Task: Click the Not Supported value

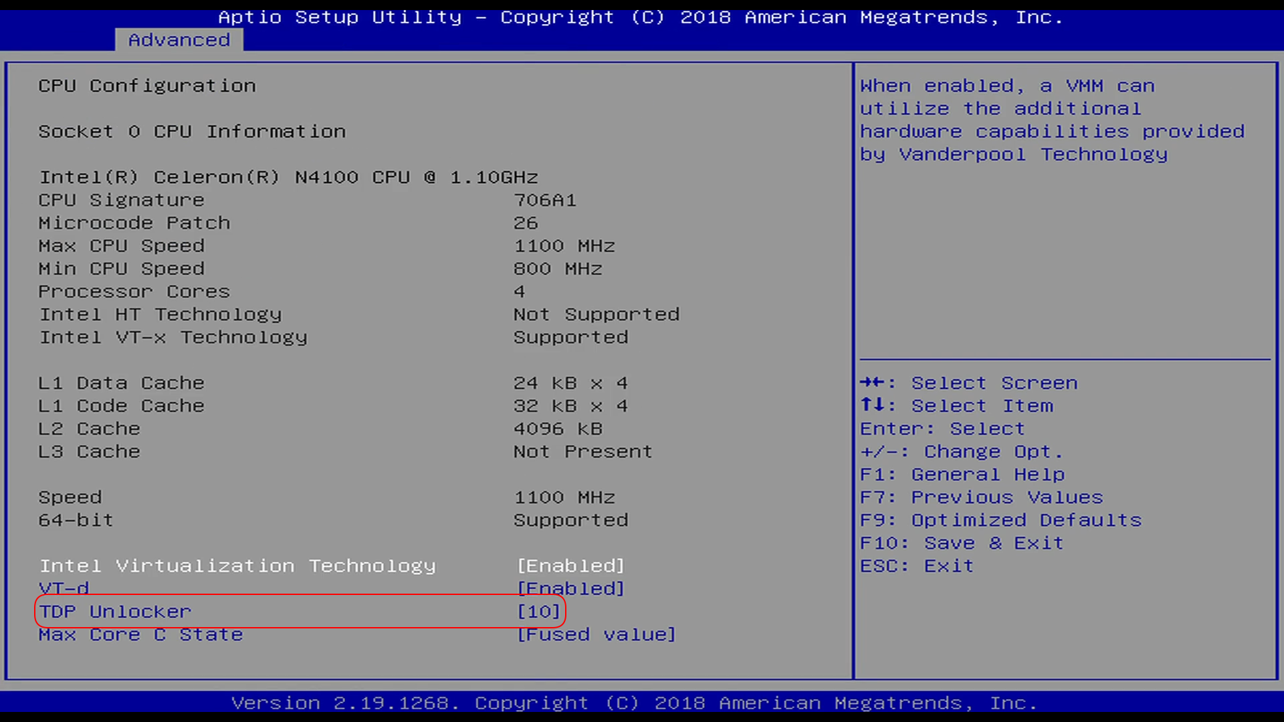Action: (x=597, y=314)
